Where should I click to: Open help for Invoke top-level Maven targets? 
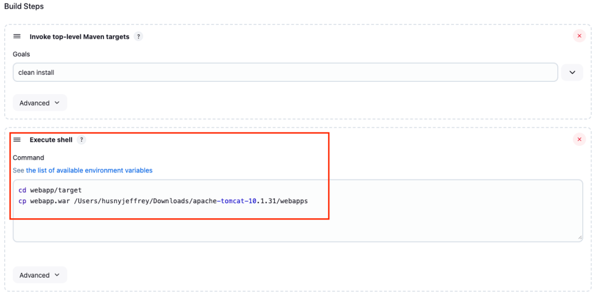(138, 37)
